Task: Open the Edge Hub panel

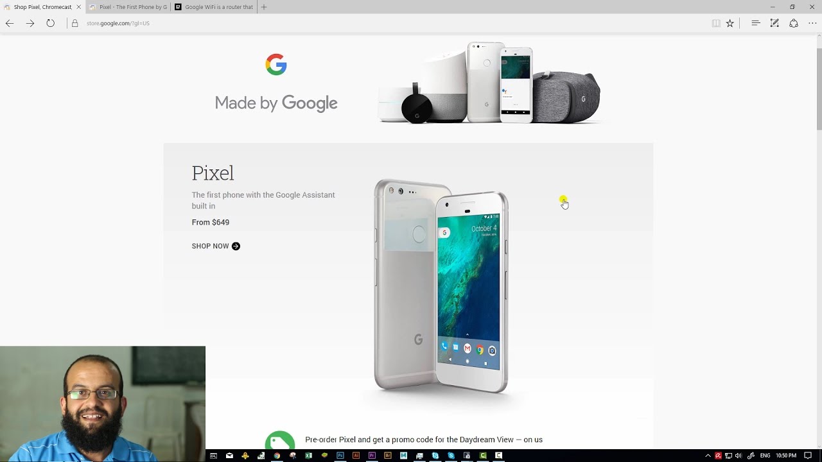Action: tap(756, 23)
